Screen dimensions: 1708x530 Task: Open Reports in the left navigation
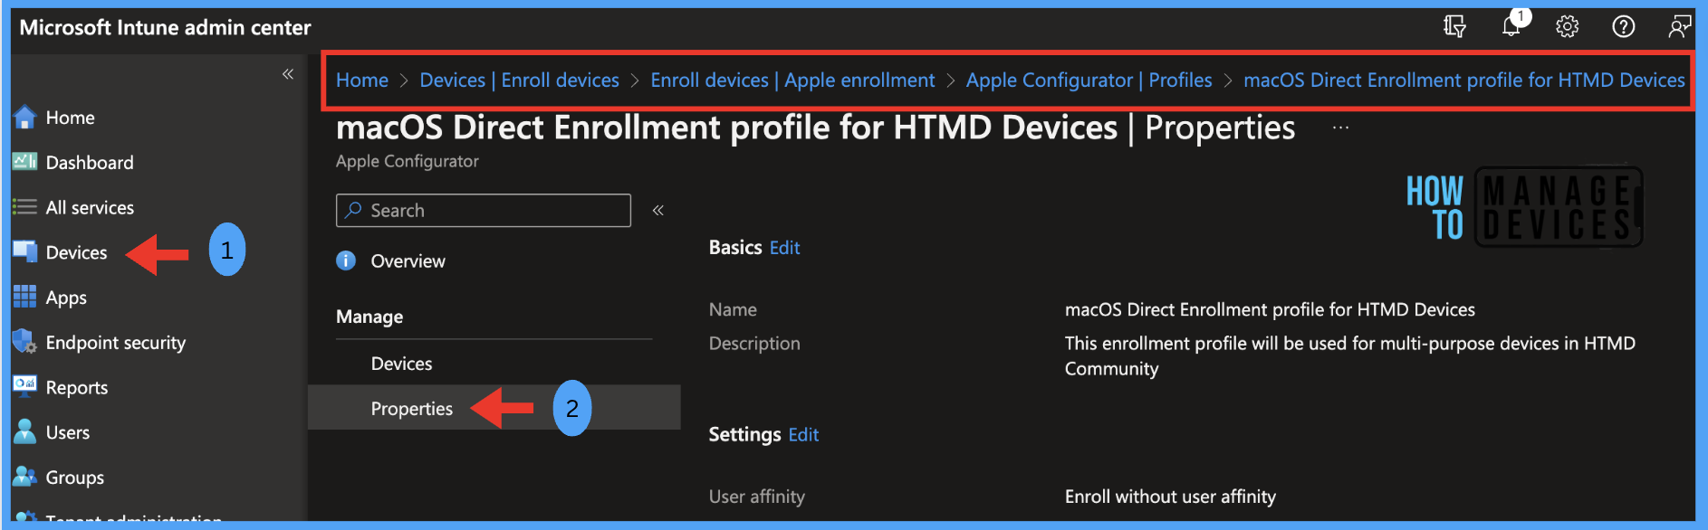tap(77, 387)
